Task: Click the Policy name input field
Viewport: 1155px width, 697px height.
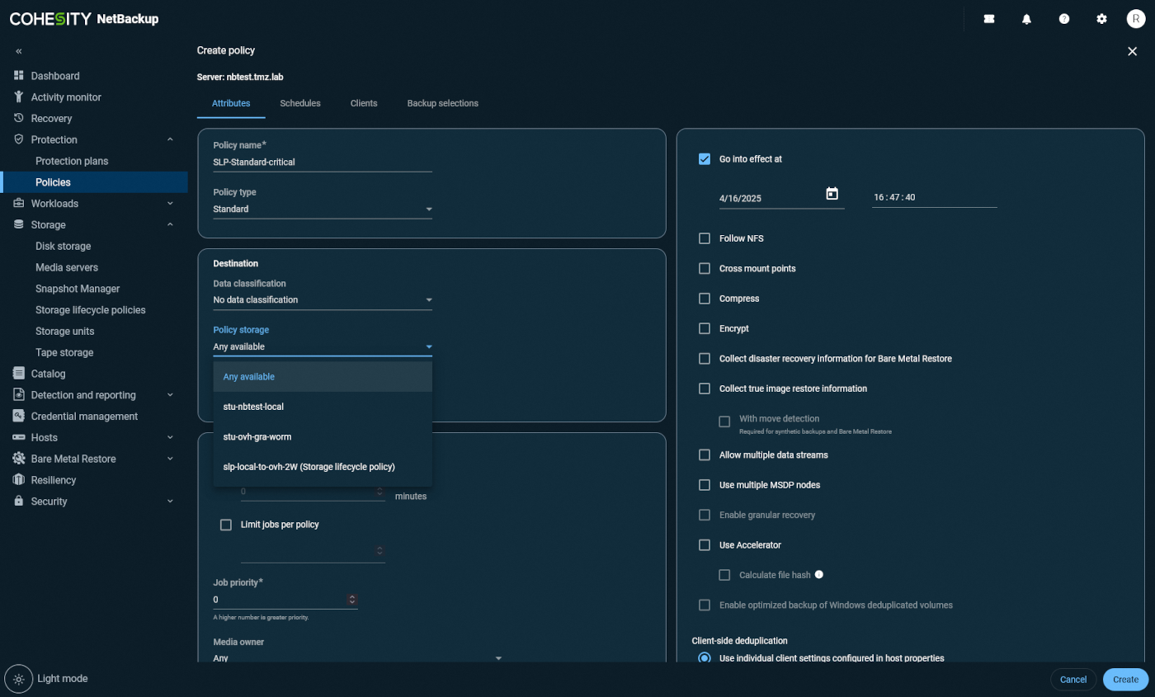Action: point(322,162)
